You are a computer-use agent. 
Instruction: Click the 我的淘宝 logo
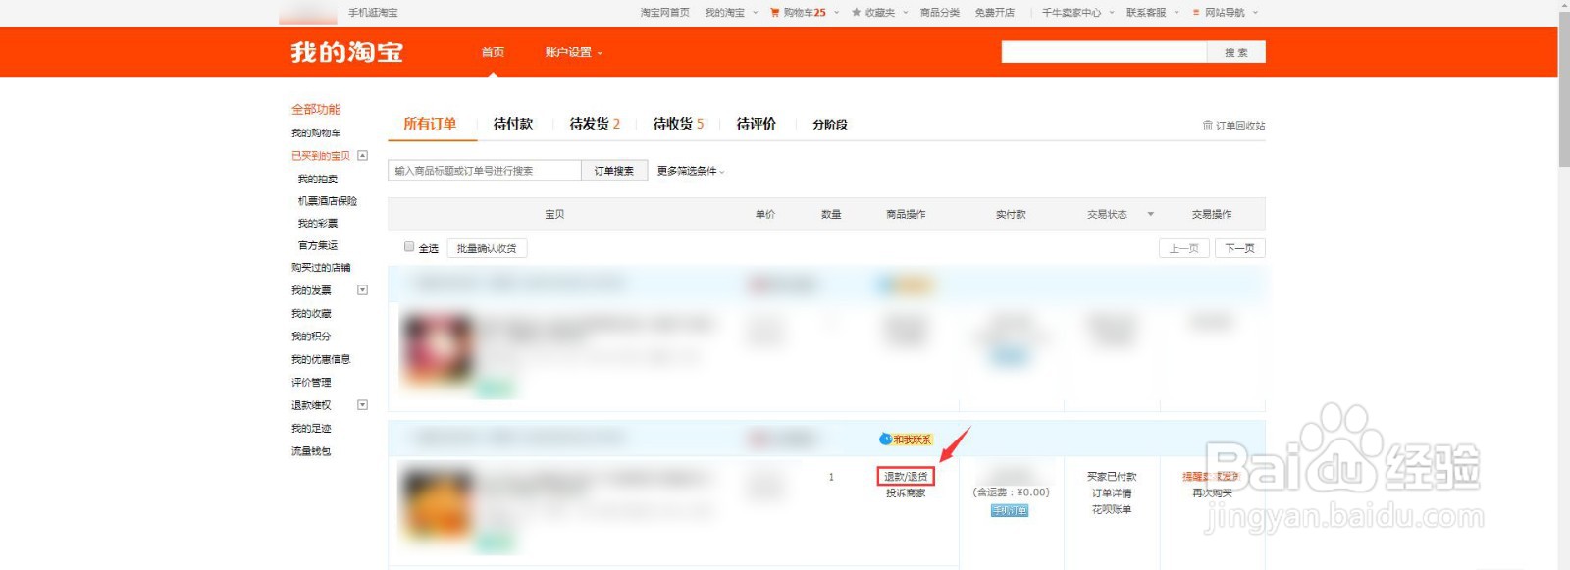coord(347,52)
